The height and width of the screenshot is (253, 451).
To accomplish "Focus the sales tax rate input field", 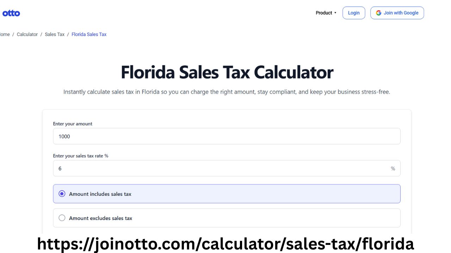I will (x=227, y=168).
